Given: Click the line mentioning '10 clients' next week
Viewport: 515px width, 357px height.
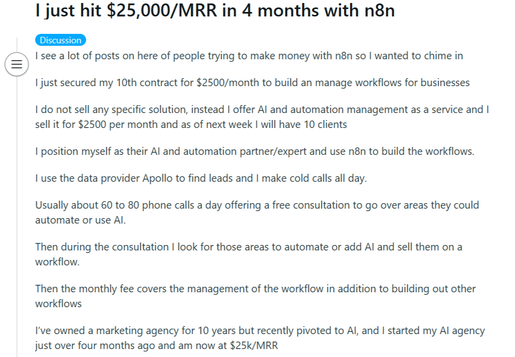Looking at the screenshot, I should pyautogui.click(x=191, y=124).
